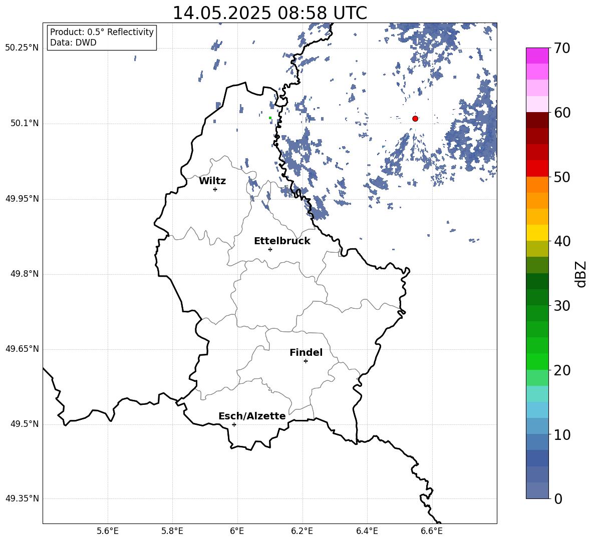The height and width of the screenshot is (541, 593).
Task: Click the 50.1°N latitude label
Action: point(25,123)
